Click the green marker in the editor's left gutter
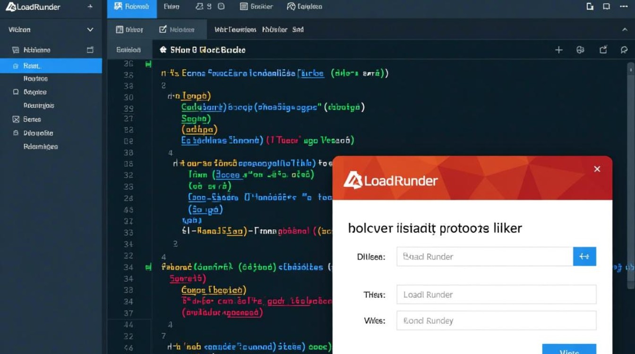Viewport: 635px width, 354px height. point(148,63)
